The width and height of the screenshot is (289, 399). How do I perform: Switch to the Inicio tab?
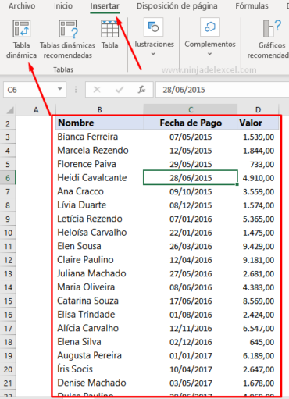[x=63, y=5]
